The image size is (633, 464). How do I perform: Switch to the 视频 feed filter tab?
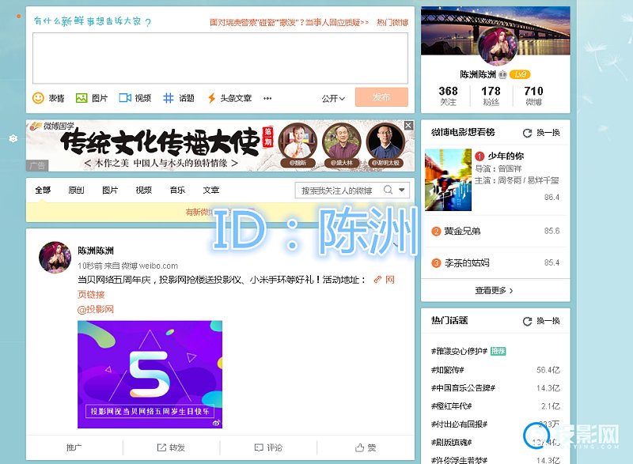pyautogui.click(x=144, y=190)
